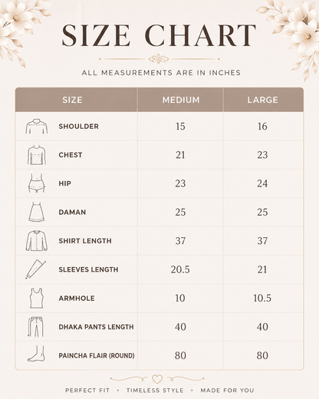
Task: Click the SLEEVES LENGTH row label
Action: pyautogui.click(x=88, y=269)
